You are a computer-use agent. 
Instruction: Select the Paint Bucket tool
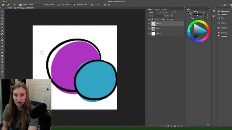click(x=2, y=49)
